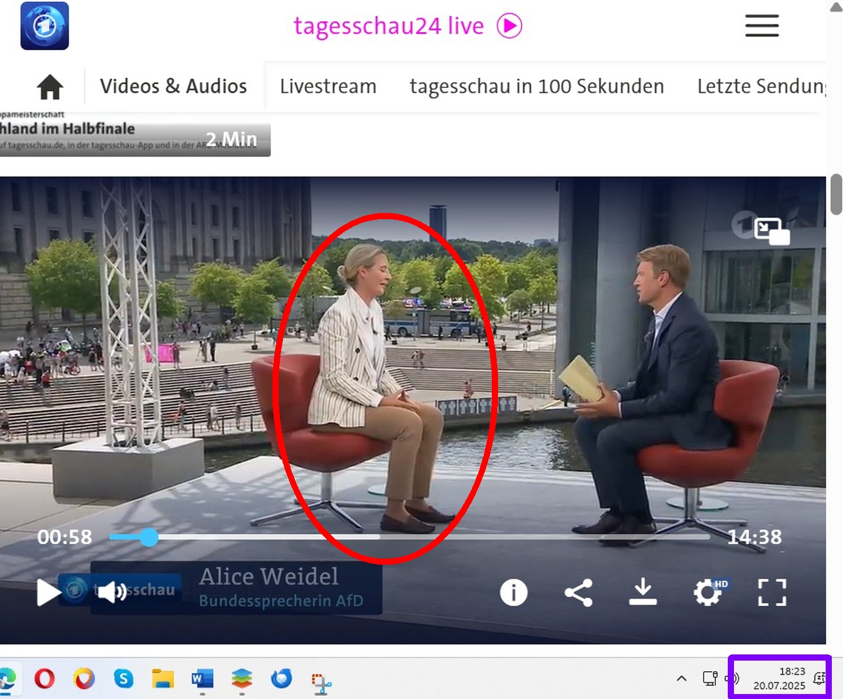Play the video
Screen dimensions: 843x699
click(48, 593)
